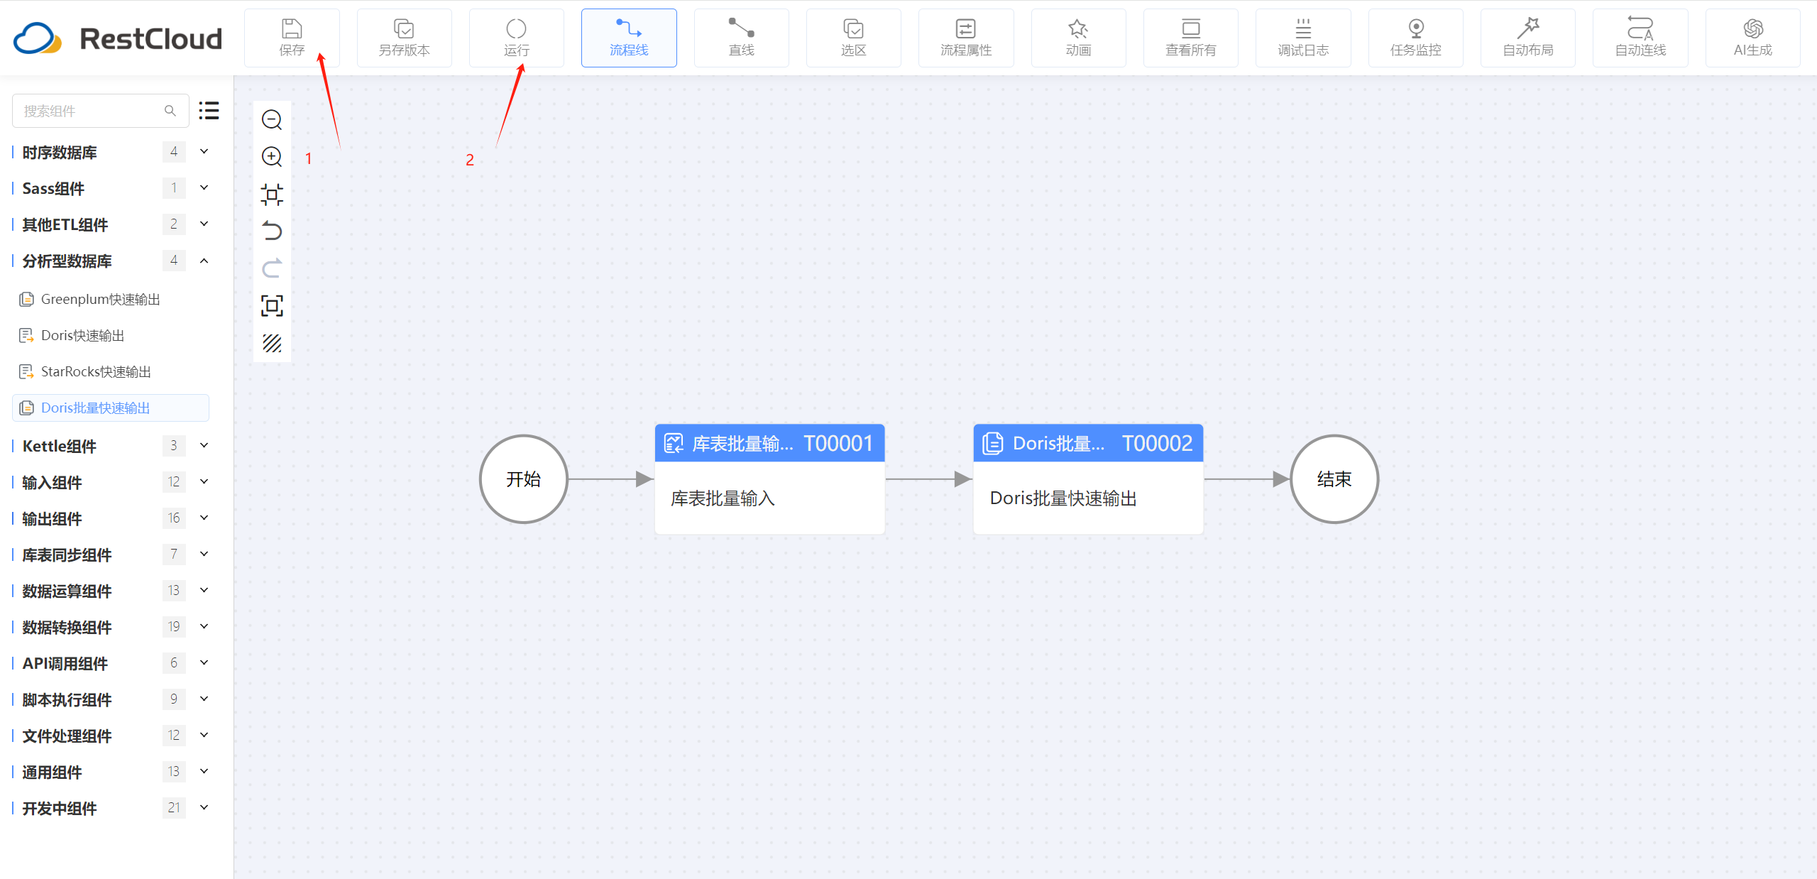Select StarRocks快速输出 component

(x=96, y=371)
